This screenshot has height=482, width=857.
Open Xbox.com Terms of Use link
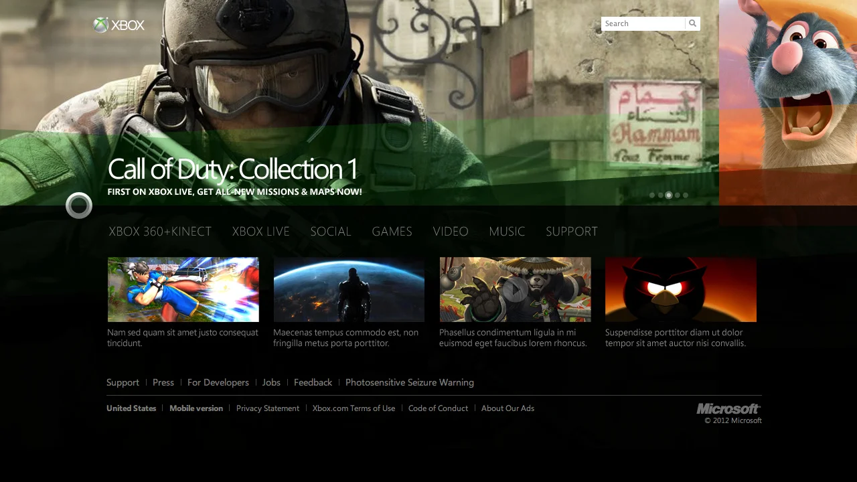point(354,408)
